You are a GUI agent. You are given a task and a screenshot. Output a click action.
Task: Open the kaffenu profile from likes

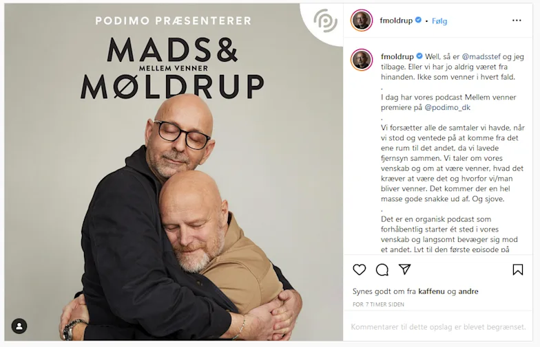click(431, 291)
